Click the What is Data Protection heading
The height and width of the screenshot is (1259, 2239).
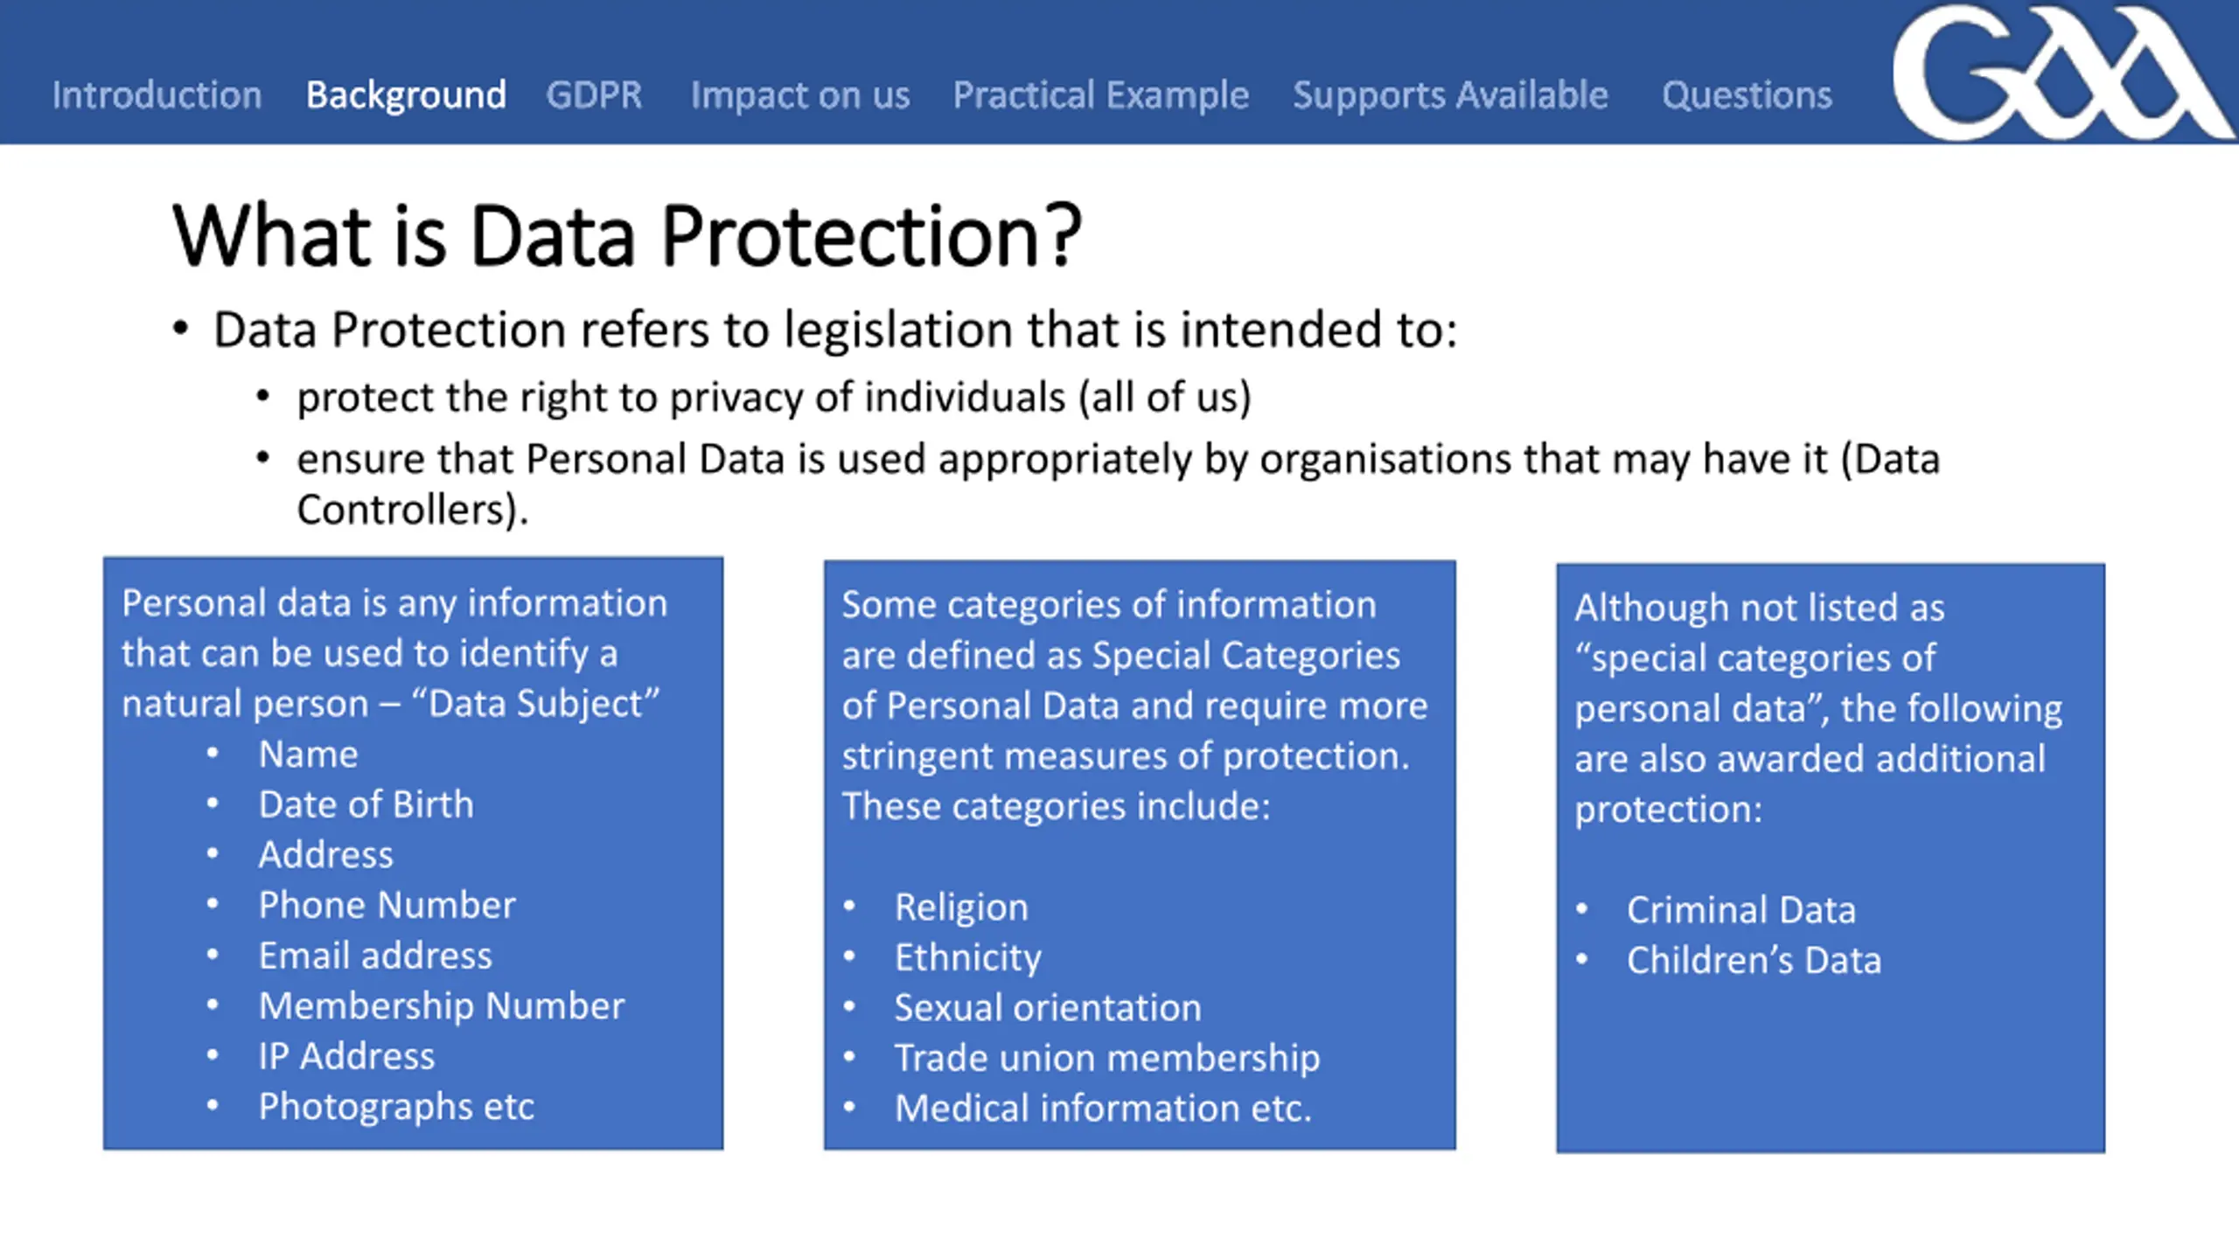point(627,235)
